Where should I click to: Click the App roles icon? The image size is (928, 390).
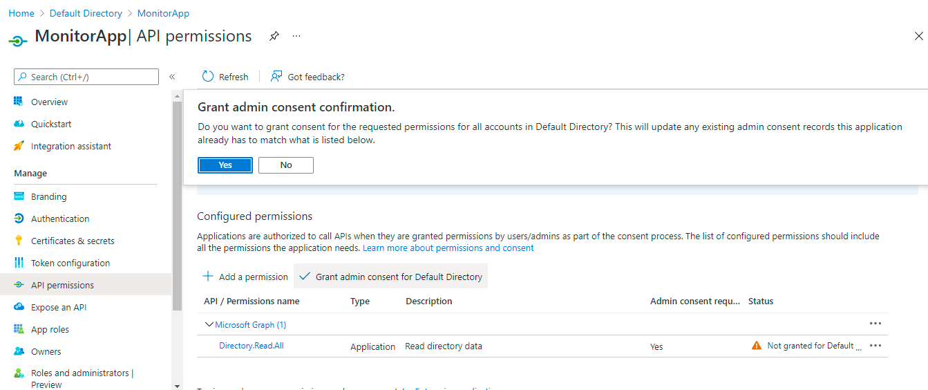pos(19,329)
